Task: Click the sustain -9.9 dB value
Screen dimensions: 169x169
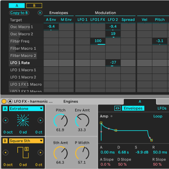Action: pyautogui.click(x=142, y=152)
